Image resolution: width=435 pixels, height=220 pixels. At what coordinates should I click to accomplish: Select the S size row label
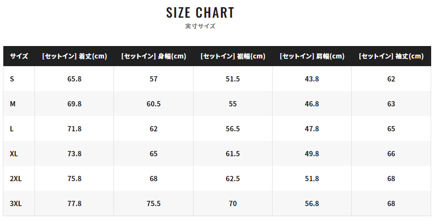(11, 79)
